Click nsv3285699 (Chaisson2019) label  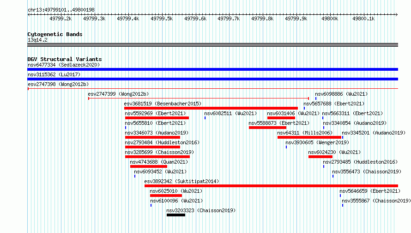[x=159, y=152]
